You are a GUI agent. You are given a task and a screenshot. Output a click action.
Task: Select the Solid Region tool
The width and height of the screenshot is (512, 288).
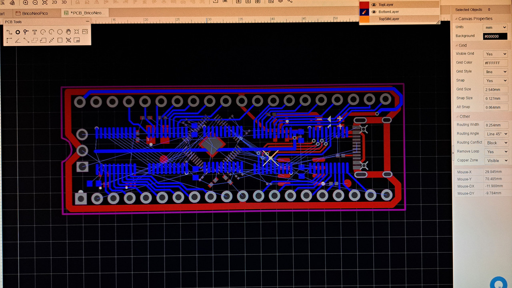pyautogui.click(x=43, y=40)
